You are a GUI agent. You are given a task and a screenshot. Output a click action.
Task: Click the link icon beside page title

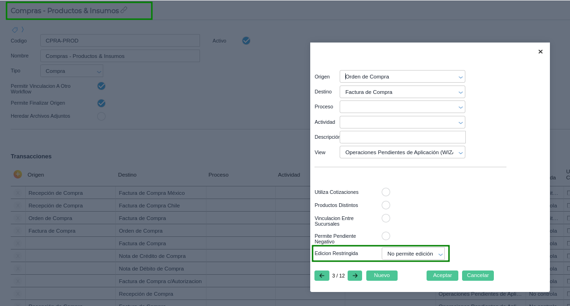(124, 10)
